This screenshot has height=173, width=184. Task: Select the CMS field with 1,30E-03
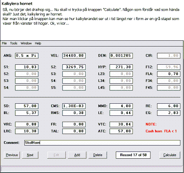tap(74, 106)
